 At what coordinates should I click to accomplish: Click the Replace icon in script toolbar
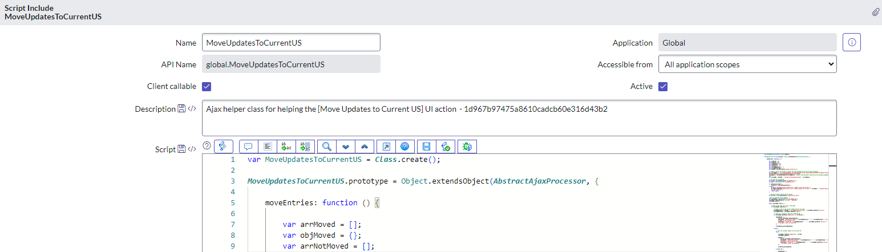287,147
